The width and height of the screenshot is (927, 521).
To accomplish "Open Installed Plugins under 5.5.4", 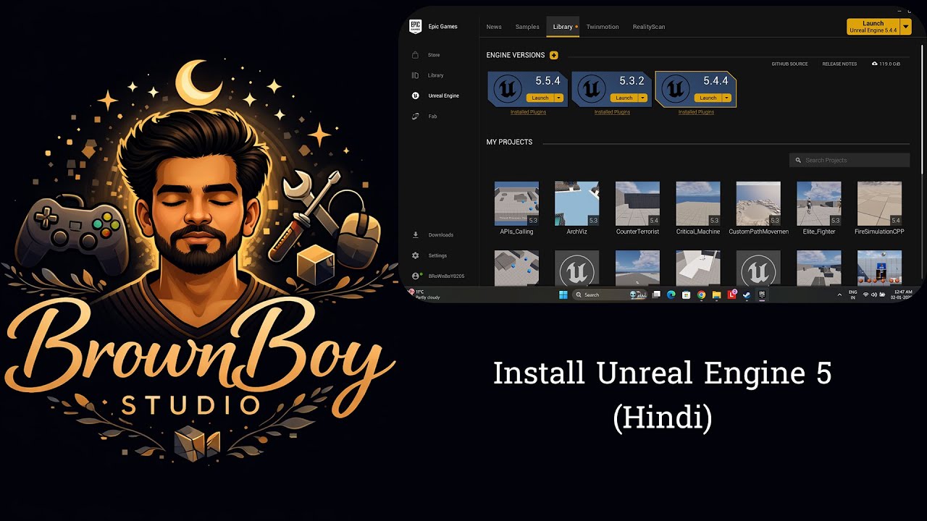I will point(528,112).
